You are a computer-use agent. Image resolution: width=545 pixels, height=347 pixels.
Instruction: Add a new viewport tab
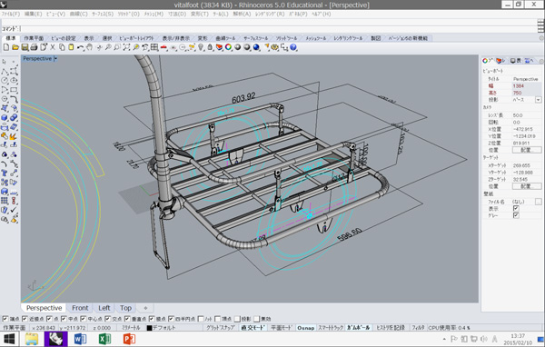coord(145,308)
